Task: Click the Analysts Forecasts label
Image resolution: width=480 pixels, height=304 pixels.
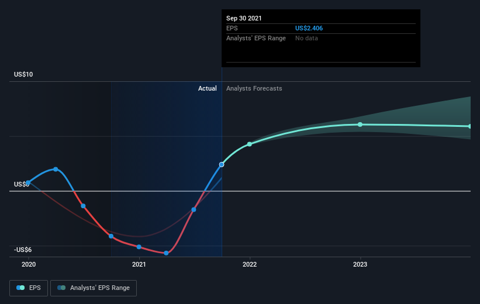Action: 254,88
